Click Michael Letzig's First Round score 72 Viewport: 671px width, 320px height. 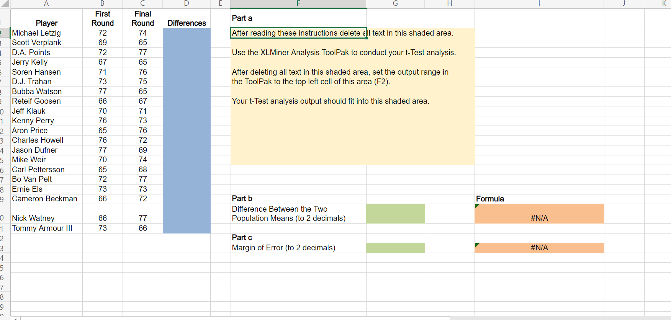click(x=103, y=33)
